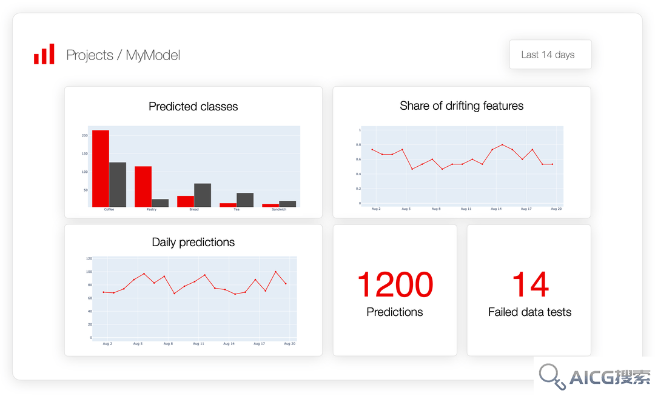
Task: Click the red Pastry bar
Action: [x=143, y=186]
